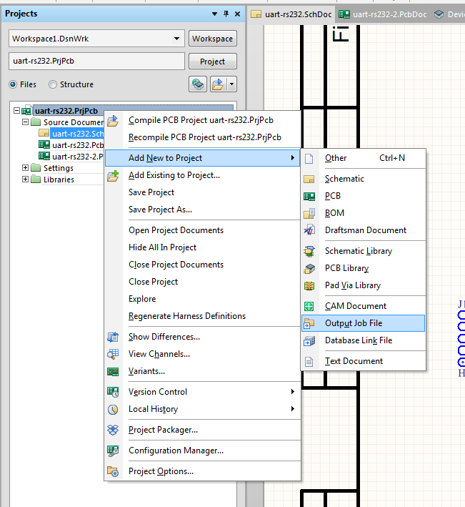Screen dimensions: 465x507
Task: Click the View Channels icon
Action: pyautogui.click(x=113, y=354)
